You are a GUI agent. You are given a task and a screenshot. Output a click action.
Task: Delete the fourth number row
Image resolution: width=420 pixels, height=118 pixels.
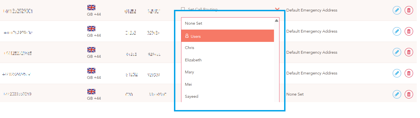(x=409, y=73)
